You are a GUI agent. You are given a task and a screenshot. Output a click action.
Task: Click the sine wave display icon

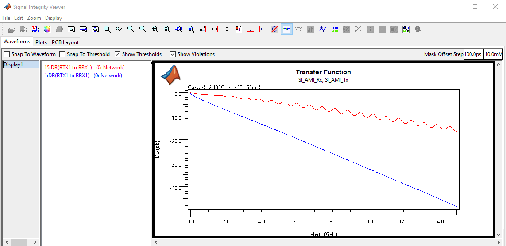point(322,29)
